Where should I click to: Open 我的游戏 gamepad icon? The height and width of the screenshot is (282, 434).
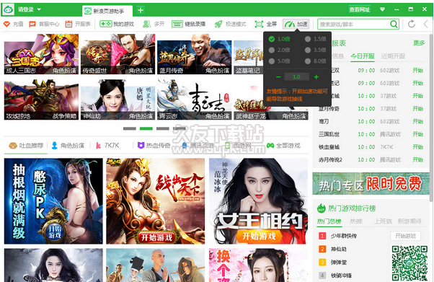[106, 24]
